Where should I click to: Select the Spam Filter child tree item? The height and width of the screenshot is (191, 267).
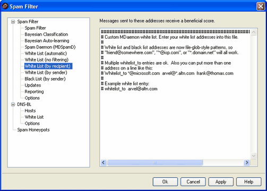(35, 28)
